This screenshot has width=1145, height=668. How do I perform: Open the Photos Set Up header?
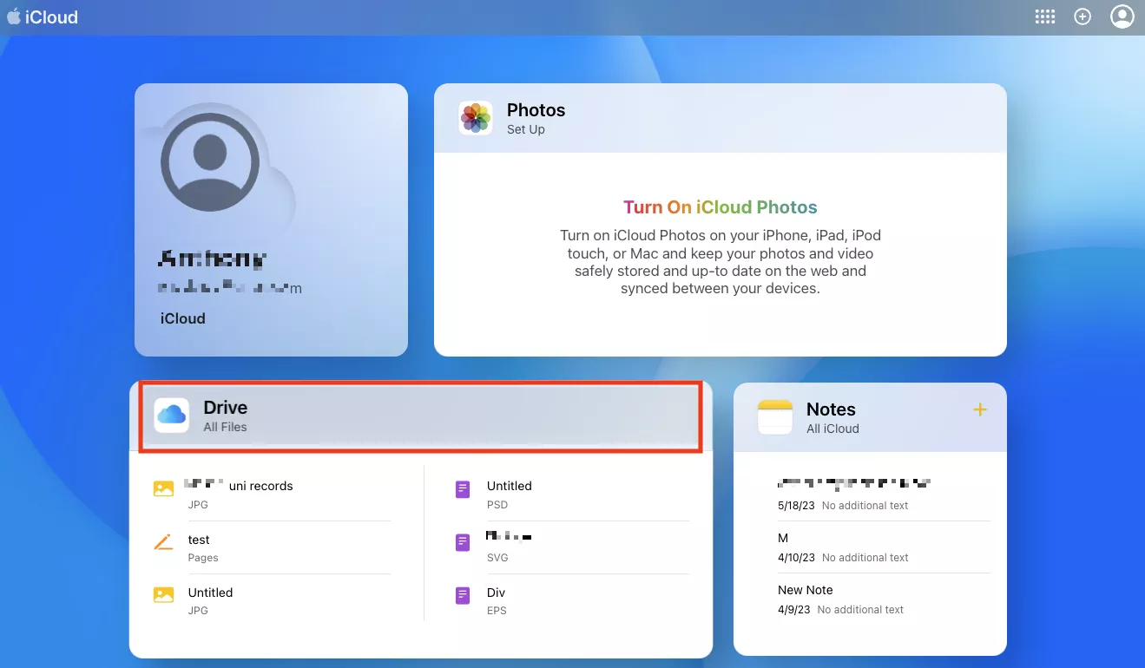click(x=721, y=118)
